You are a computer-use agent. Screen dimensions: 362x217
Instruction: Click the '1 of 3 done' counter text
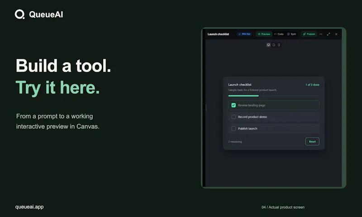[312, 85]
